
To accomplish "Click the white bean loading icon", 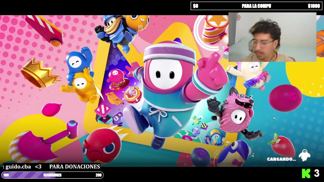I will coord(305,155).
